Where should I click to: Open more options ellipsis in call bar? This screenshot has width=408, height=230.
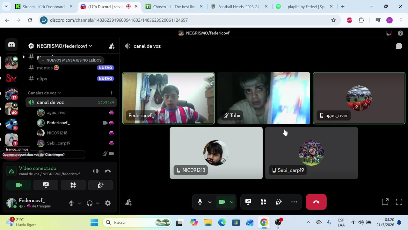[294, 202]
